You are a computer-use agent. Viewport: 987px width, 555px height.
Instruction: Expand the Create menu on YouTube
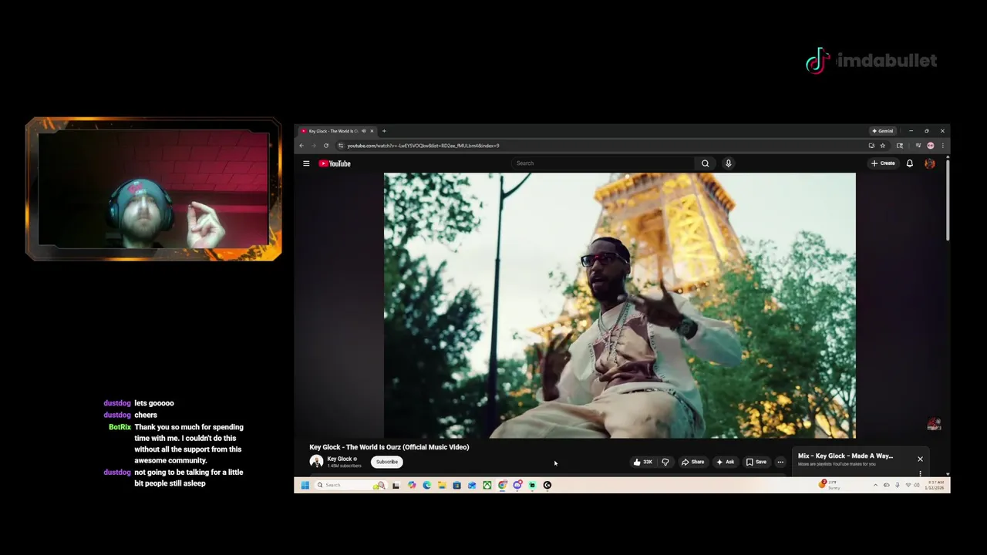click(884, 163)
